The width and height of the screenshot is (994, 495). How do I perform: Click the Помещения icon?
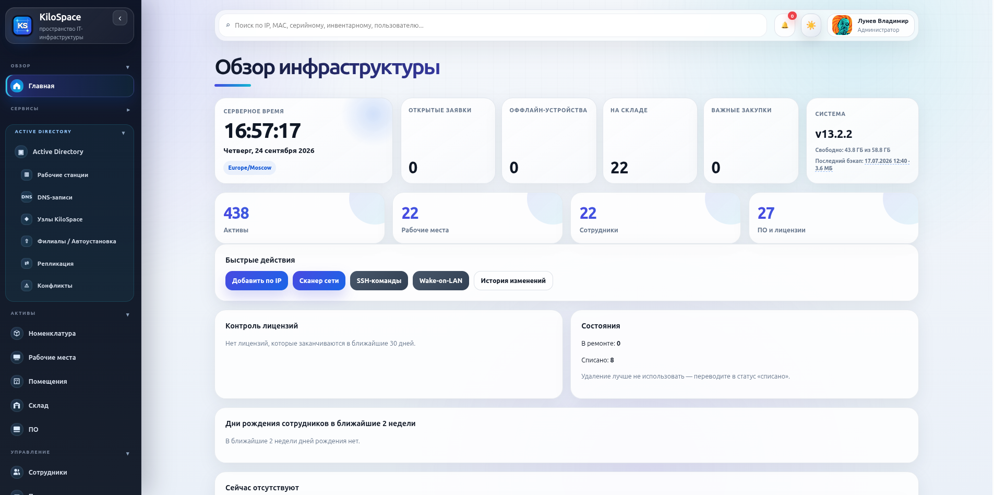(17, 381)
